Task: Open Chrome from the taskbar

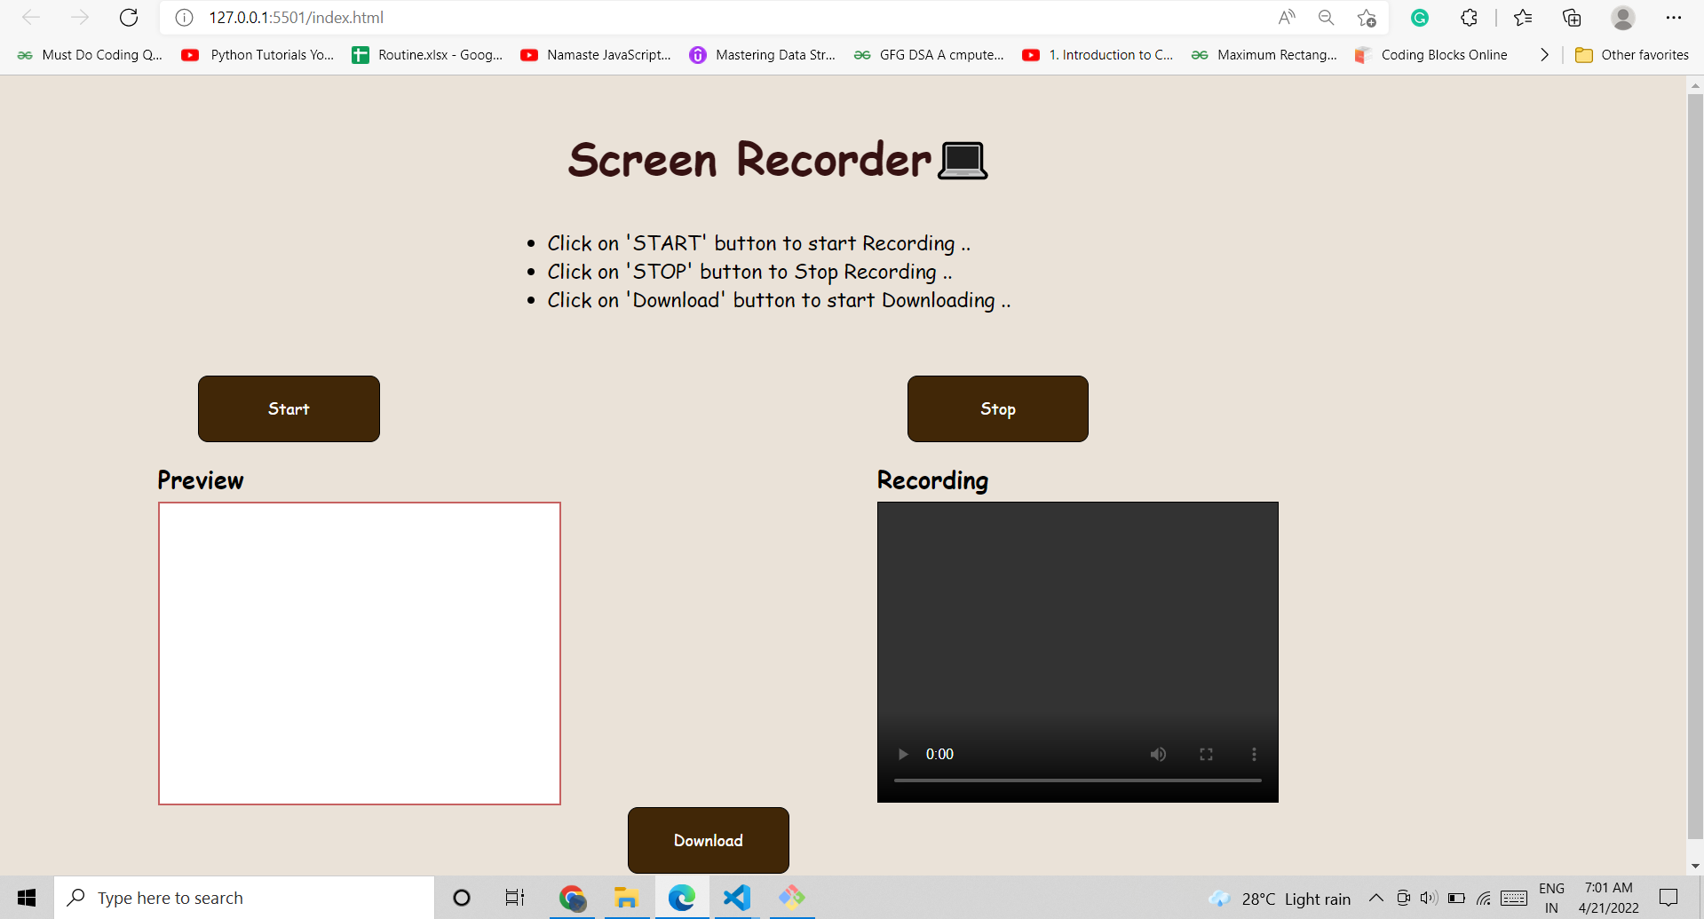Action: [573, 898]
